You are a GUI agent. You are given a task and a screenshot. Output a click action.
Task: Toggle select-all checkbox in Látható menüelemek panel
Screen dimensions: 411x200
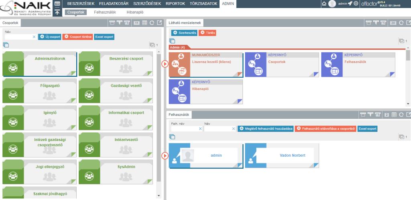[x=401, y=41]
